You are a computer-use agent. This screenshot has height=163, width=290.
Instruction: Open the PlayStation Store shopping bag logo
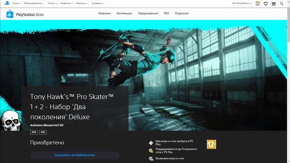[10, 14]
